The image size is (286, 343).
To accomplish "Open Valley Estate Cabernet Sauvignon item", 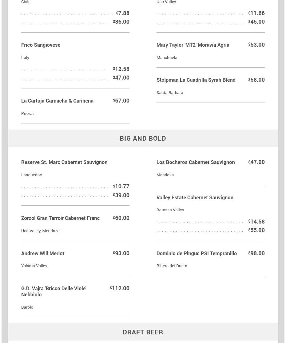I will 195,197.
